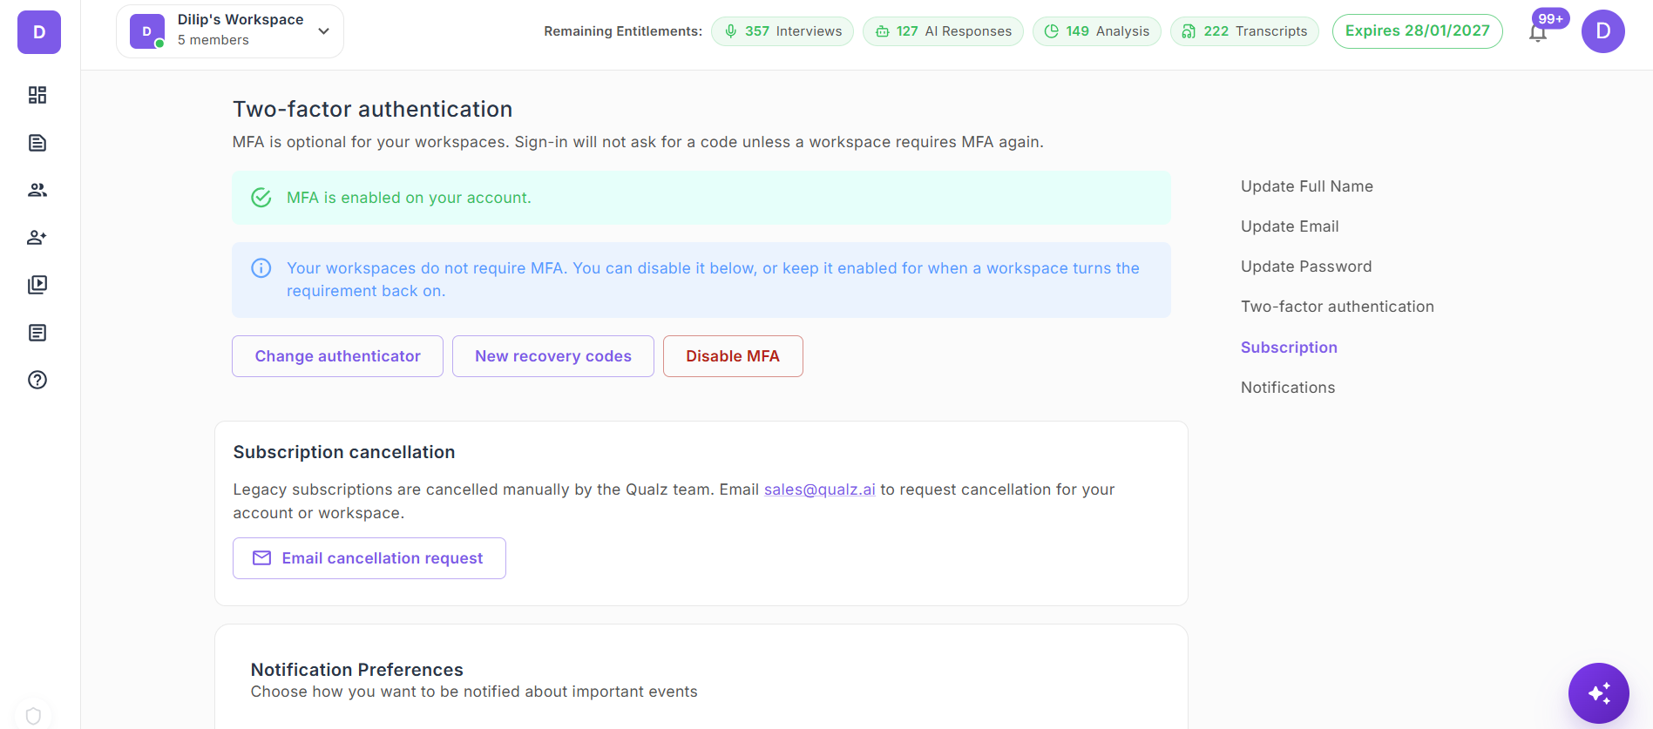The height and width of the screenshot is (729, 1653).
Task: Click the microphone icon beside 357 Interviews
Action: coord(731,31)
